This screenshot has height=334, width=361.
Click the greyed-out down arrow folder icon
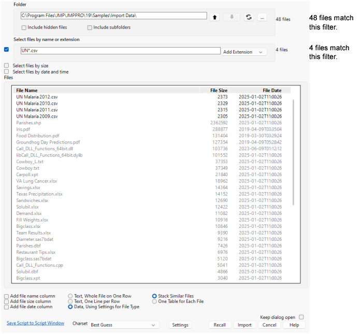point(232,17)
